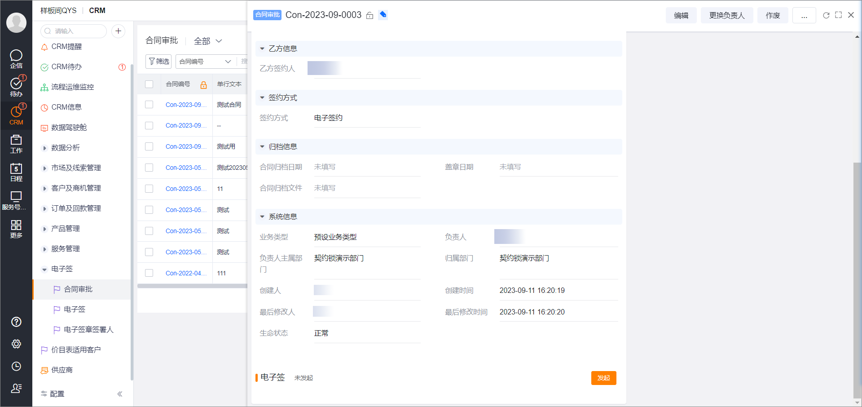Click the help question mark icon
The image size is (862, 407).
[16, 322]
